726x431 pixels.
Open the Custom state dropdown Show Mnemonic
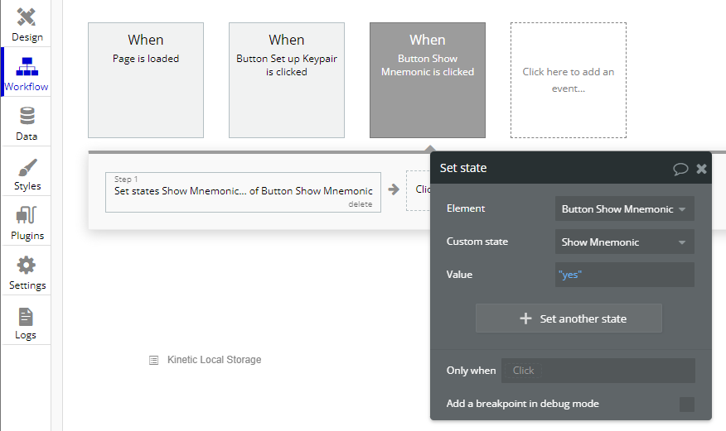click(624, 242)
